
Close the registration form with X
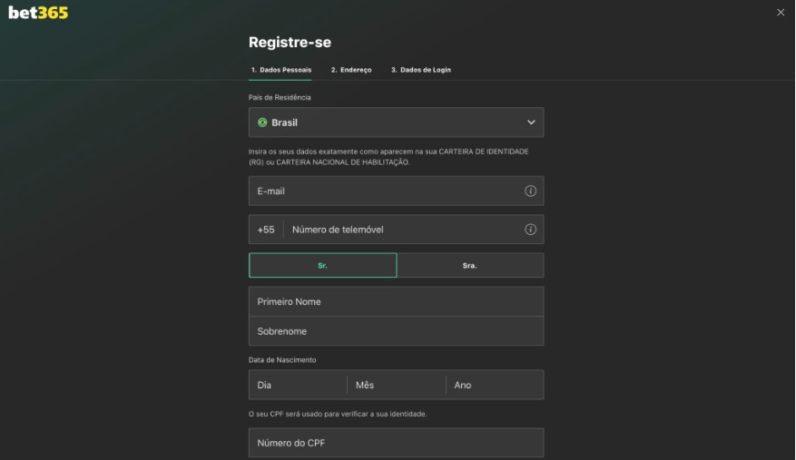pyautogui.click(x=781, y=12)
